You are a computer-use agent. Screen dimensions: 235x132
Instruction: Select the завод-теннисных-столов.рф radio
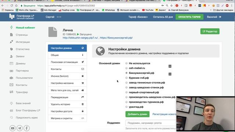pos(126,82)
